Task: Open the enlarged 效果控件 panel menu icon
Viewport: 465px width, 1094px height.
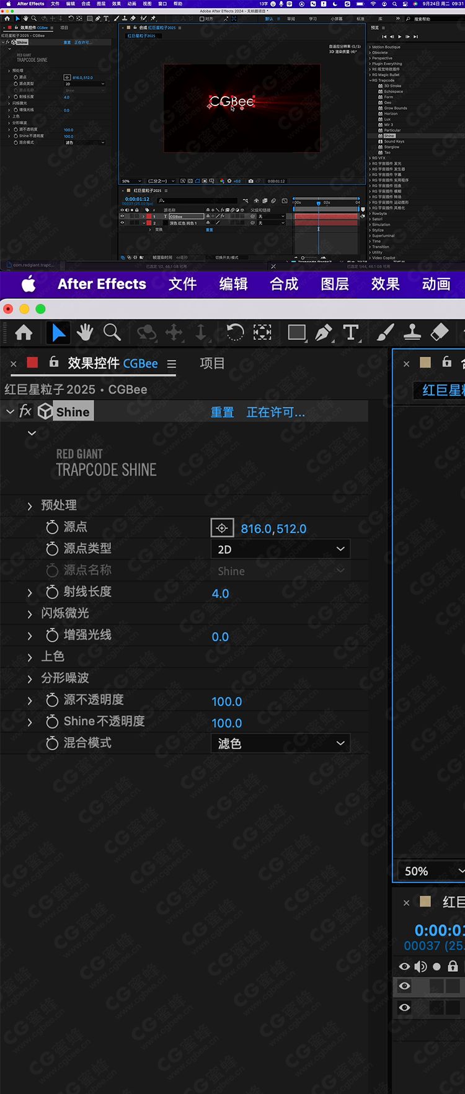Action: coord(172,364)
